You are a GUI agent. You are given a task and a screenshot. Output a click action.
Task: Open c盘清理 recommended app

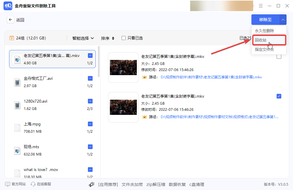click(x=197, y=185)
